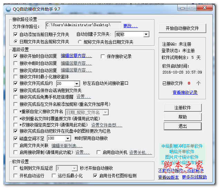Enable 检测到文件后延迟 checkbox
The image size is (219, 188).
click(x=16, y=168)
